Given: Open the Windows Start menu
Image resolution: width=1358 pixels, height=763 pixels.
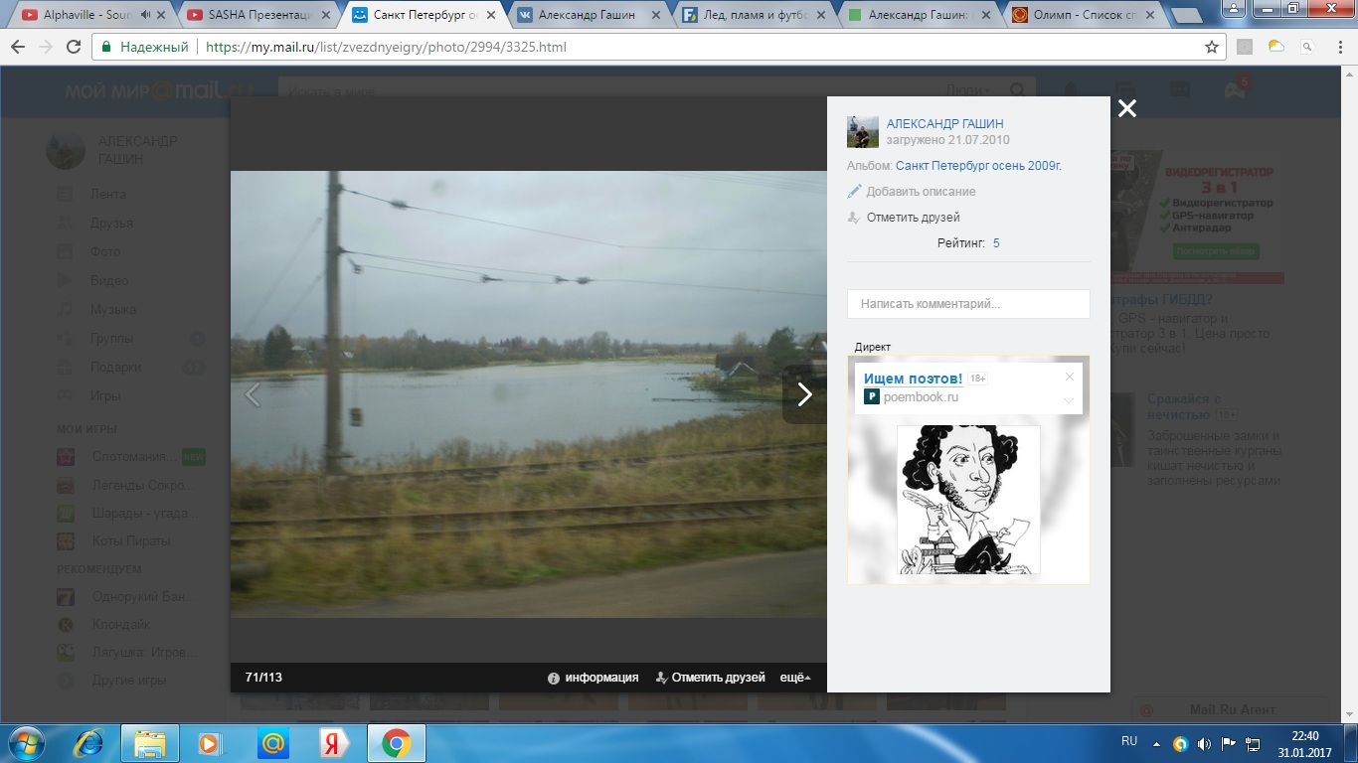Looking at the screenshot, I should [27, 743].
